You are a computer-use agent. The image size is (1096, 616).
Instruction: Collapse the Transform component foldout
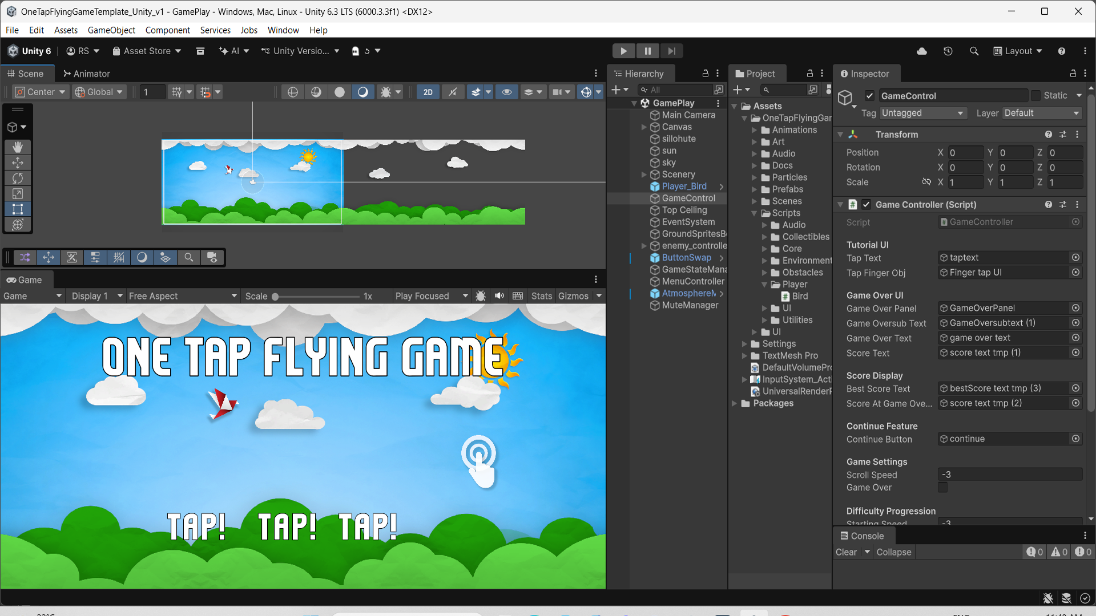tap(840, 135)
